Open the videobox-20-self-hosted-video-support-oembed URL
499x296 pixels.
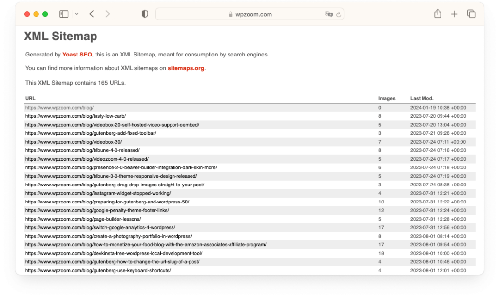pyautogui.click(x=113, y=125)
